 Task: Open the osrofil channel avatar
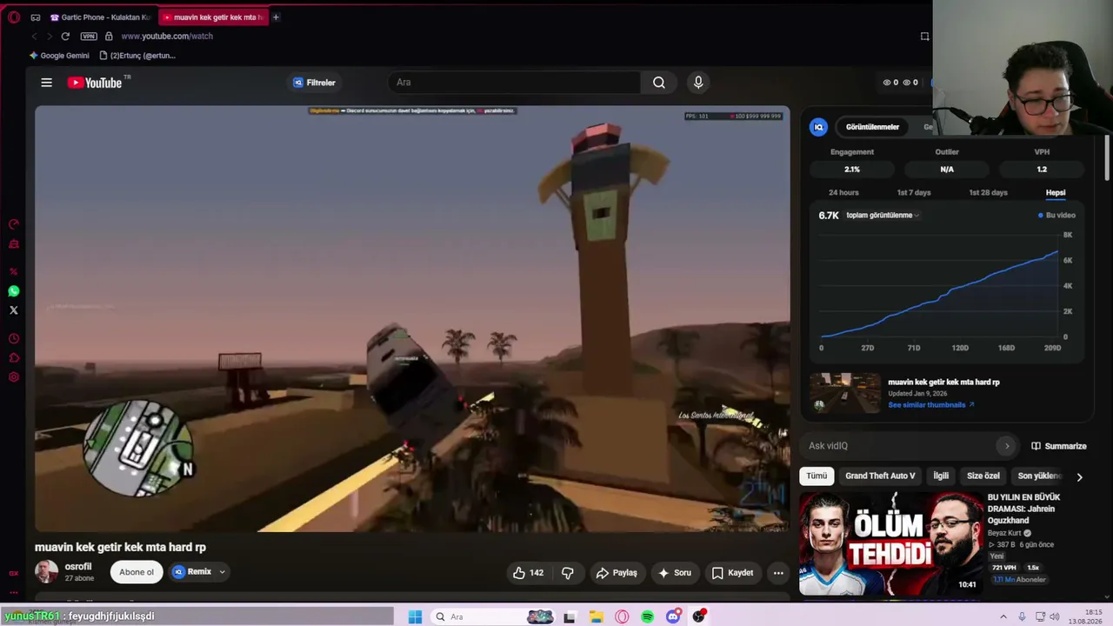[x=46, y=572]
